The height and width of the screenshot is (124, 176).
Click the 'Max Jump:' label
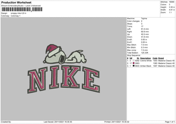[x=132, y=50]
